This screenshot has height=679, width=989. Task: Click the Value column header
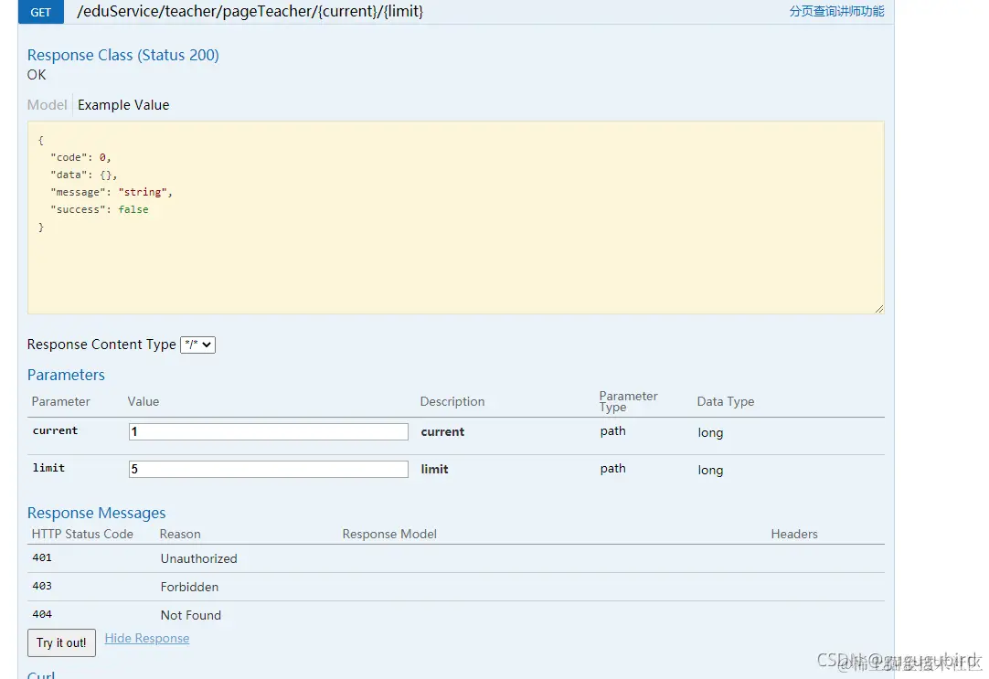click(x=144, y=401)
